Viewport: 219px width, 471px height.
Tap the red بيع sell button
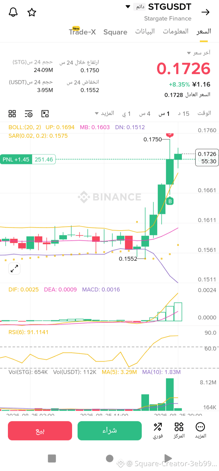tap(40, 431)
